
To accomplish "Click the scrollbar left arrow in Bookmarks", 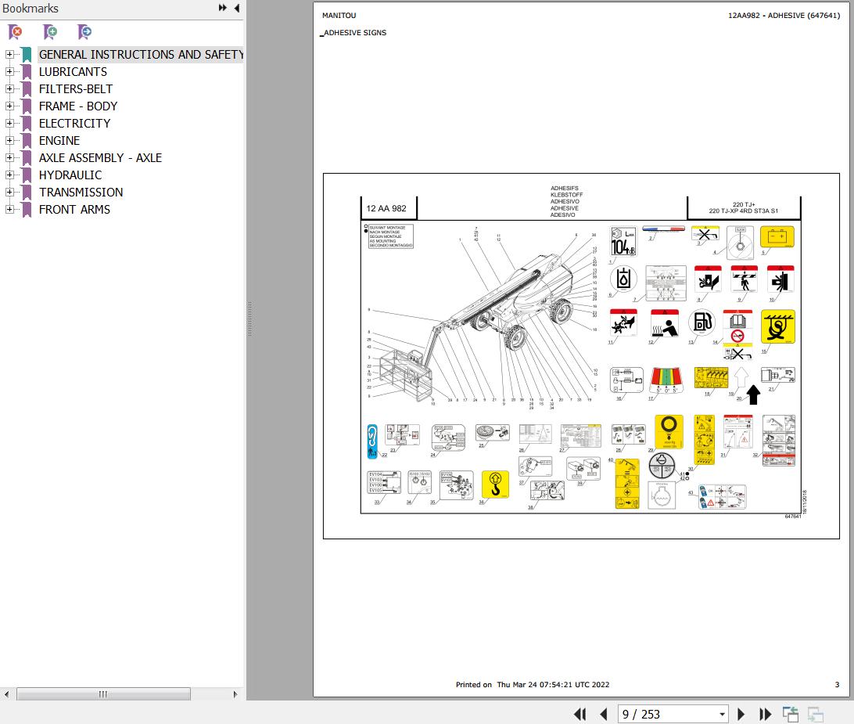I will [x=6, y=694].
